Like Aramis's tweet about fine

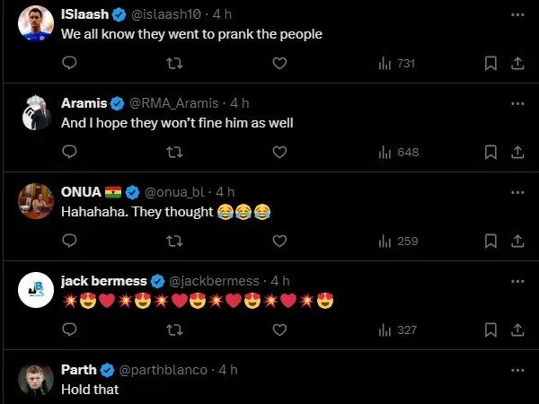pyautogui.click(x=279, y=152)
